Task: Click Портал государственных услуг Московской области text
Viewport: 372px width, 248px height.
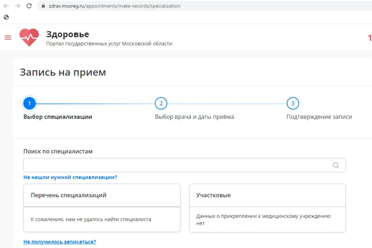Action: click(x=109, y=44)
